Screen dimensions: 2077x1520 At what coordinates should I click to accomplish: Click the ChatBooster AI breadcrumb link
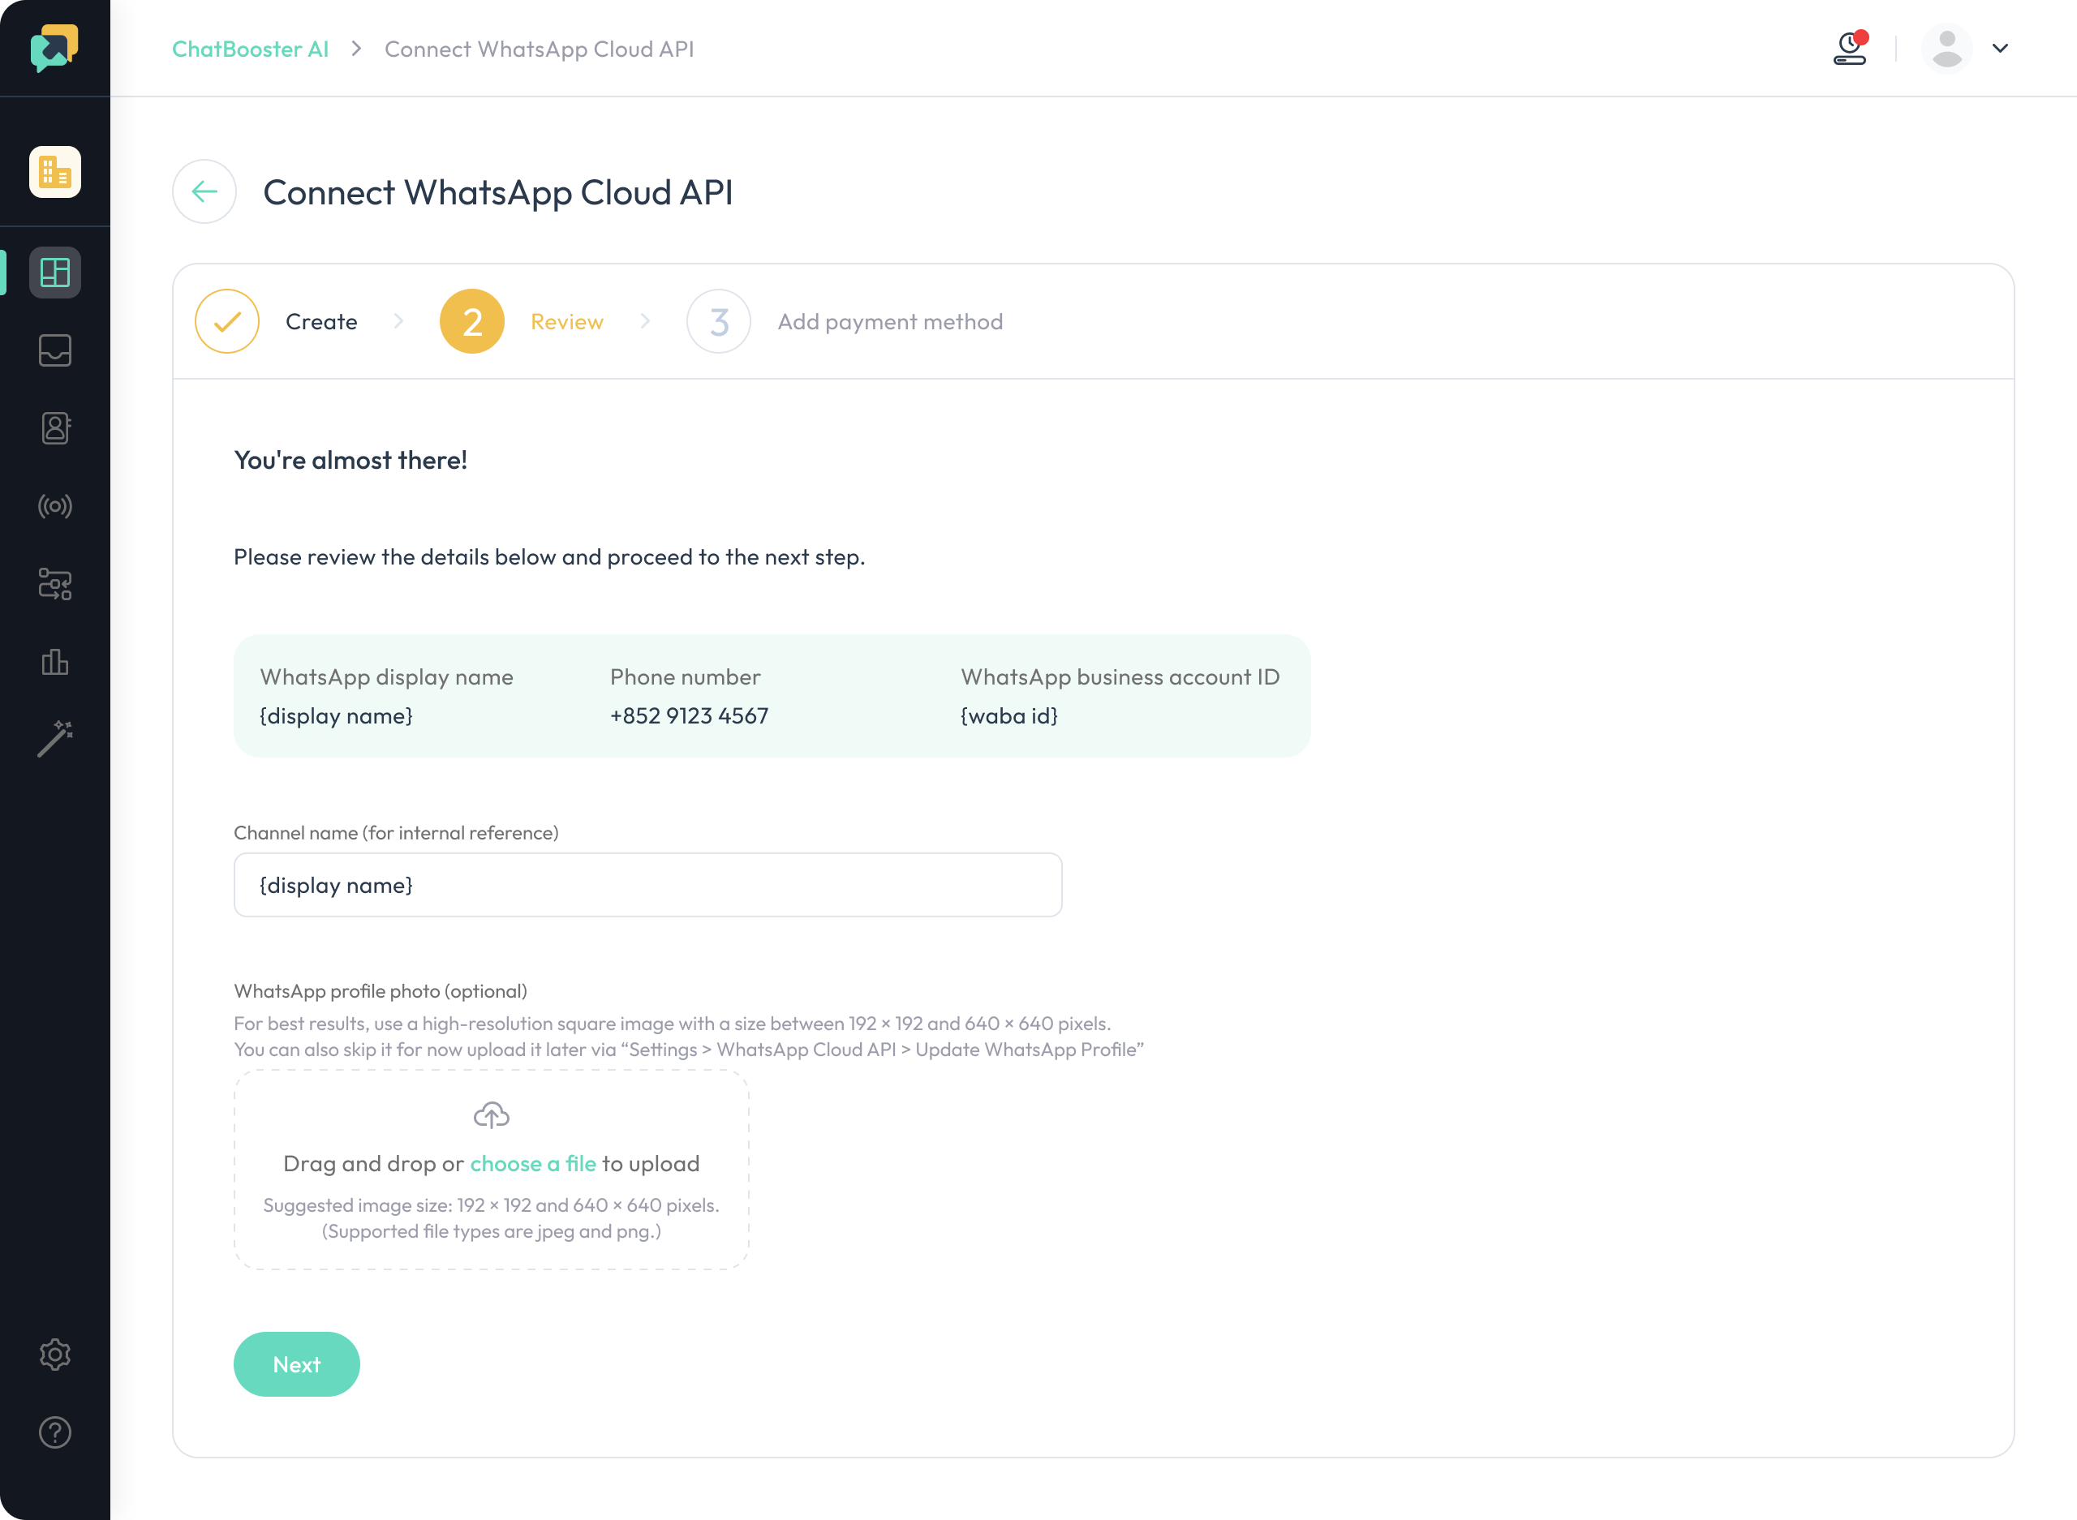pyautogui.click(x=251, y=49)
